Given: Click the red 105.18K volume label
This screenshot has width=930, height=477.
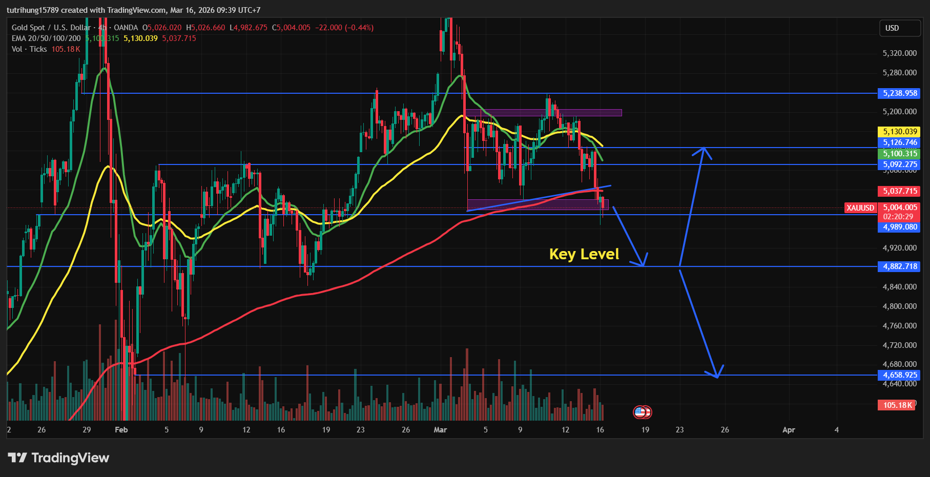Looking at the screenshot, I should tap(897, 405).
